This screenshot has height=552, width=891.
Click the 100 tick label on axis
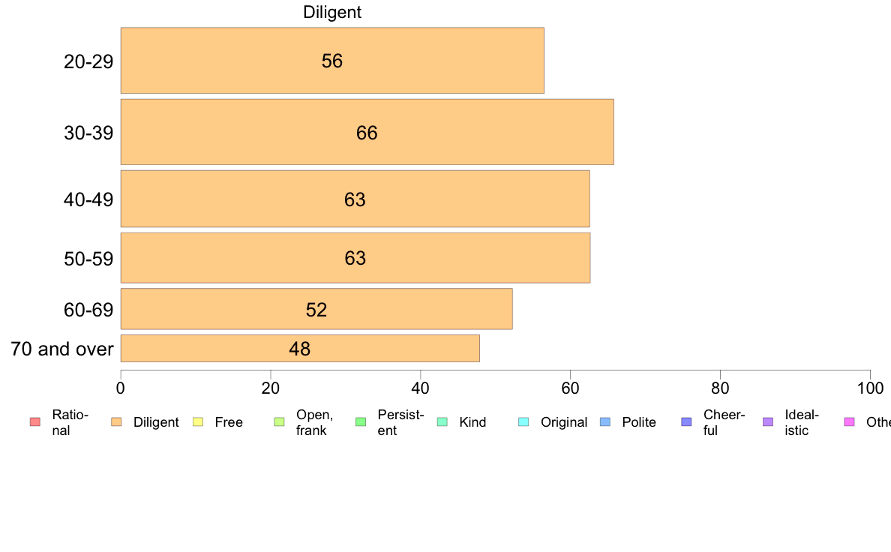[870, 388]
